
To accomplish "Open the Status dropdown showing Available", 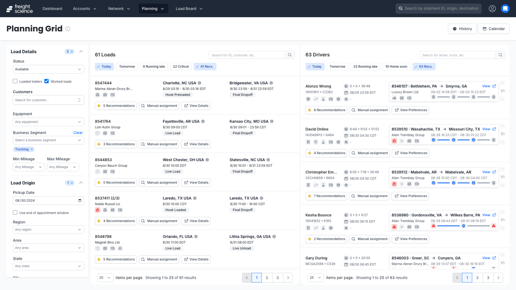I will [48, 69].
